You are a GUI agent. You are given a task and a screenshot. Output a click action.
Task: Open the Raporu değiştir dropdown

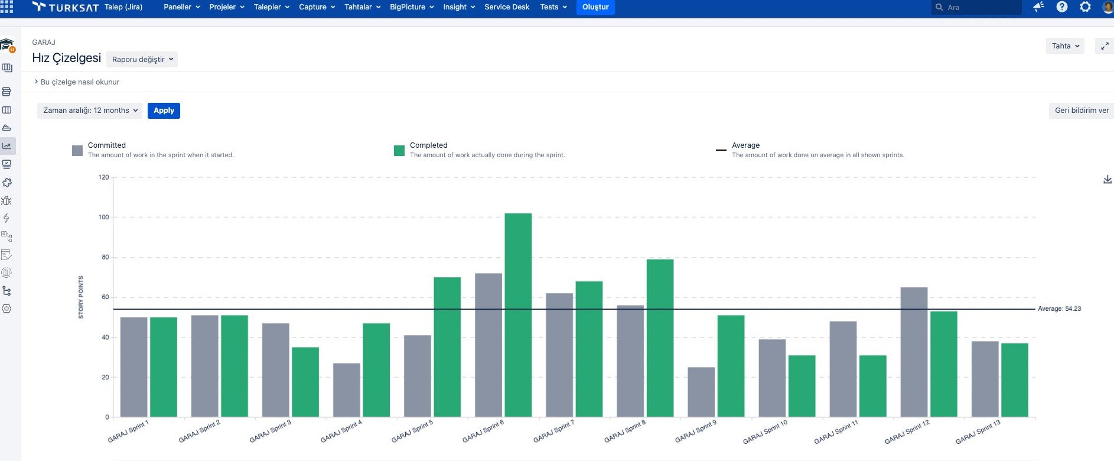pyautogui.click(x=142, y=60)
